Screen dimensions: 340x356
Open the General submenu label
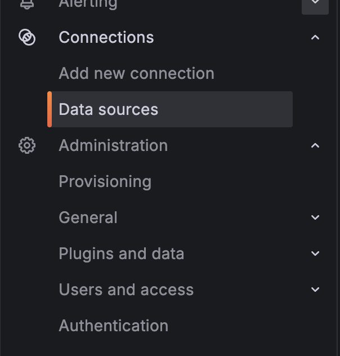tap(88, 217)
